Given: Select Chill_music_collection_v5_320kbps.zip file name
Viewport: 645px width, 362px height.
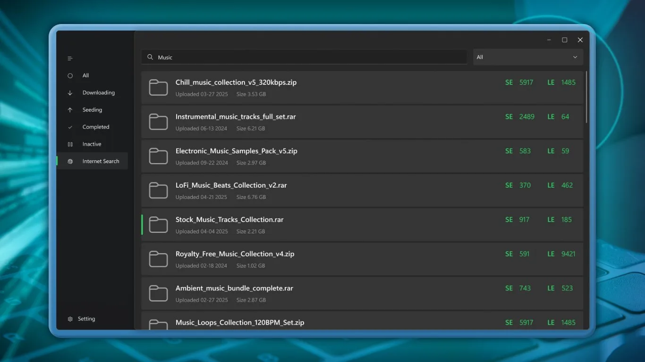Looking at the screenshot, I should coord(236,82).
